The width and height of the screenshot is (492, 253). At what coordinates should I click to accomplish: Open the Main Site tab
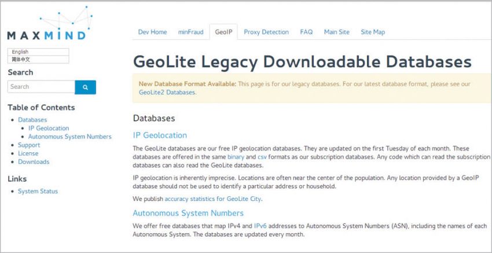(x=336, y=32)
